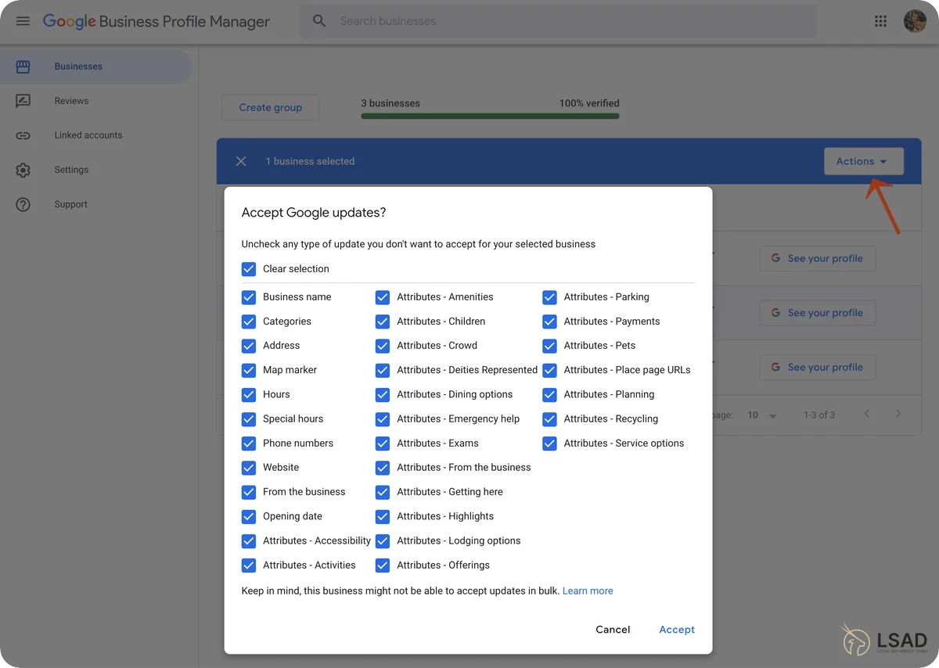The height and width of the screenshot is (668, 939).
Task: Open Linked accounts in the sidebar
Action: [x=95, y=135]
